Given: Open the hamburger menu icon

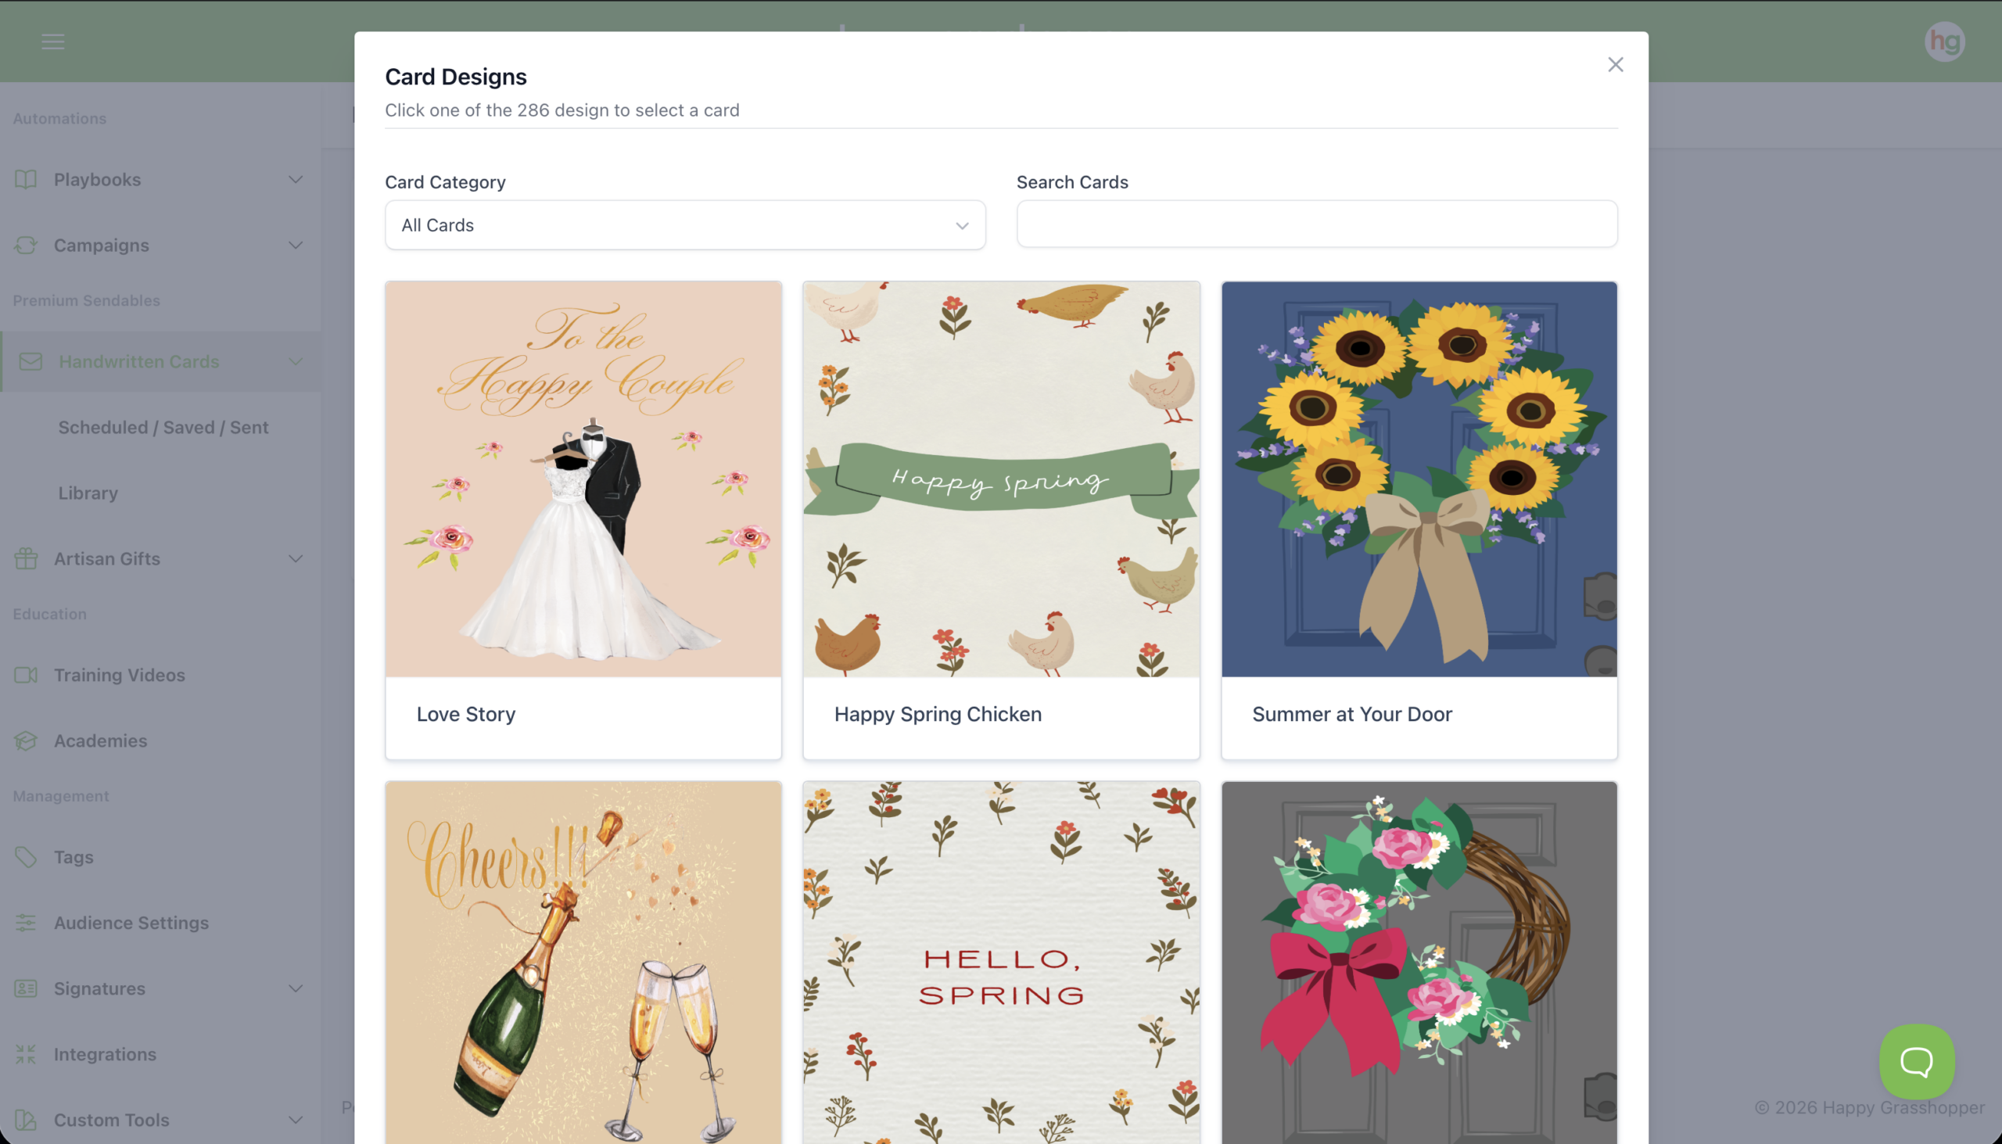Looking at the screenshot, I should (52, 41).
